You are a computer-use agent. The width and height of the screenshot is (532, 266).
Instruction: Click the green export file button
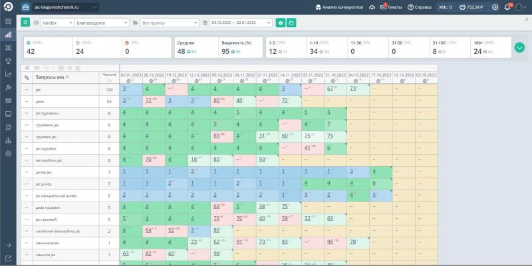291,23
